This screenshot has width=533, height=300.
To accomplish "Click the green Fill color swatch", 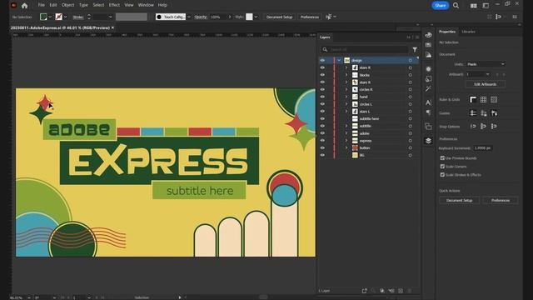I will [43, 17].
